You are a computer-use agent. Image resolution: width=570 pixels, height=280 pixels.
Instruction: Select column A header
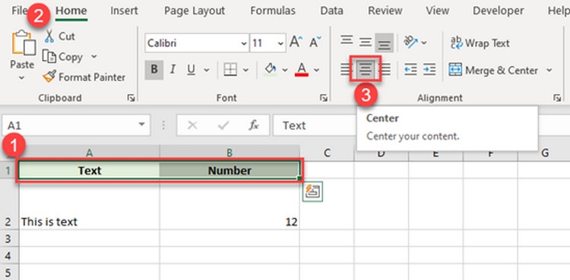(x=90, y=153)
